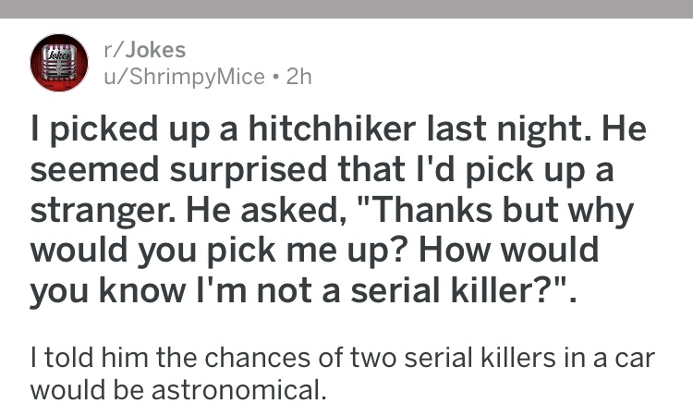Open u/ShrimpyMice user profile
Screen dimensions: 693x416
184,77
